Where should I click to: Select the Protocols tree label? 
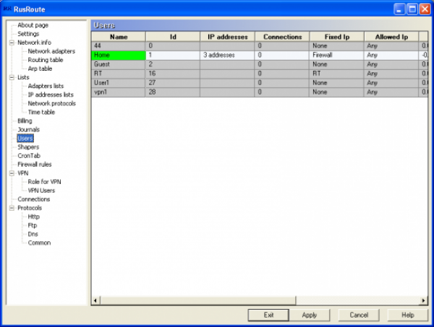click(x=30, y=208)
